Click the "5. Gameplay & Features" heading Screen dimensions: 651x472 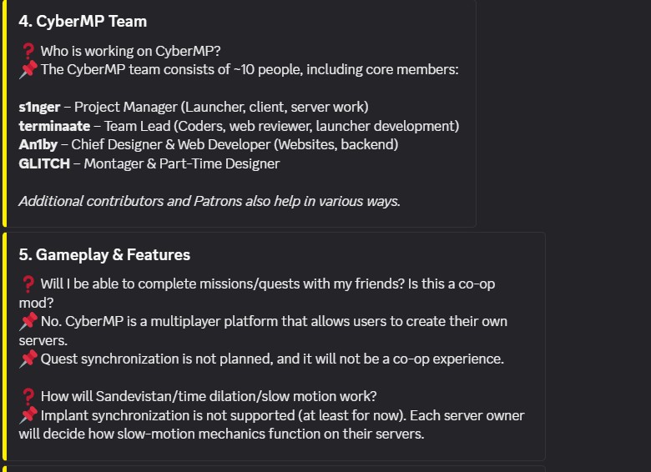point(104,254)
